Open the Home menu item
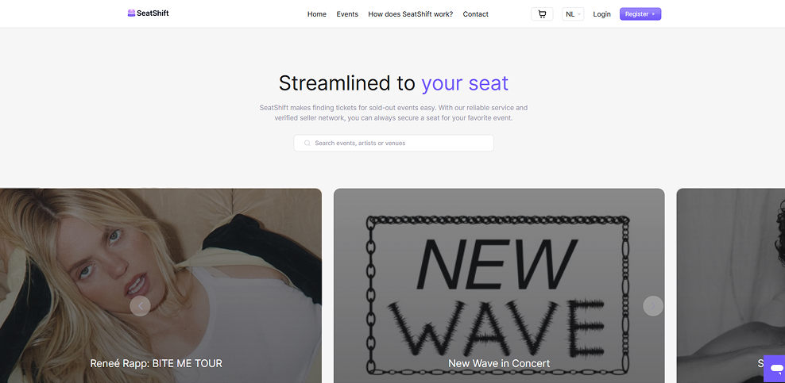785x383 pixels. coord(317,14)
